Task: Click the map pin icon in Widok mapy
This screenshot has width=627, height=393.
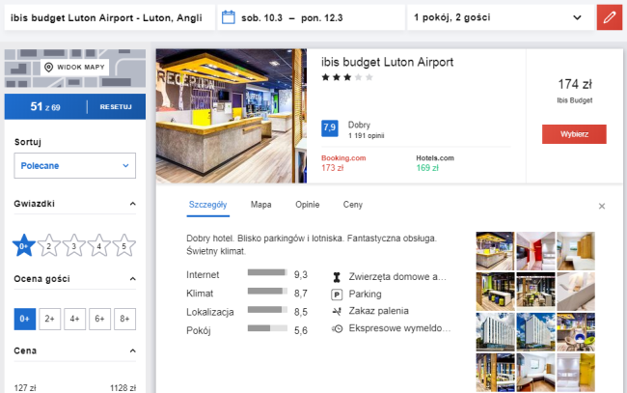Action: point(49,68)
